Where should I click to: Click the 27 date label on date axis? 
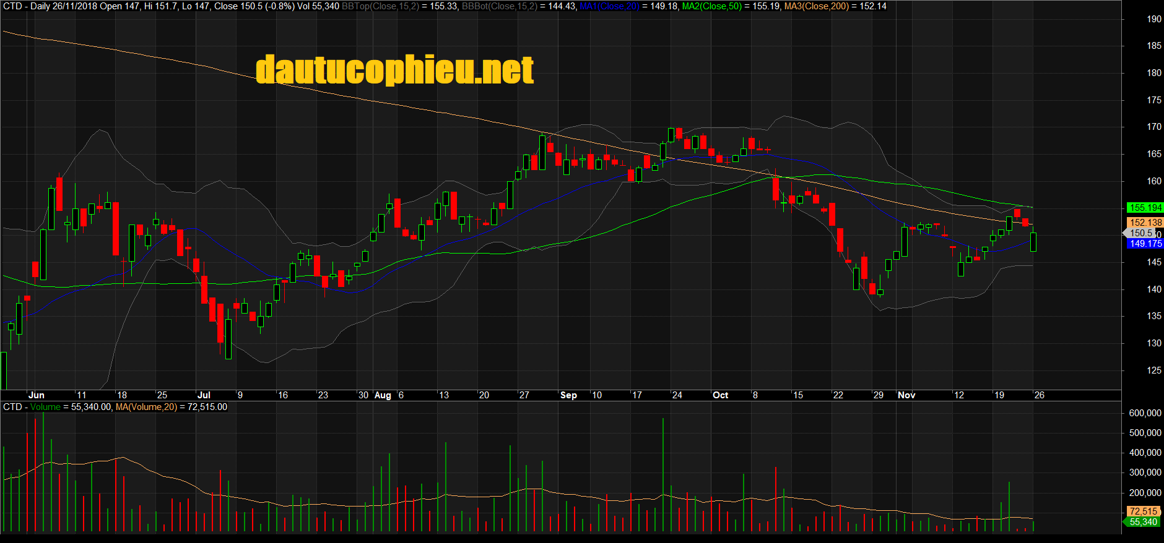point(524,395)
